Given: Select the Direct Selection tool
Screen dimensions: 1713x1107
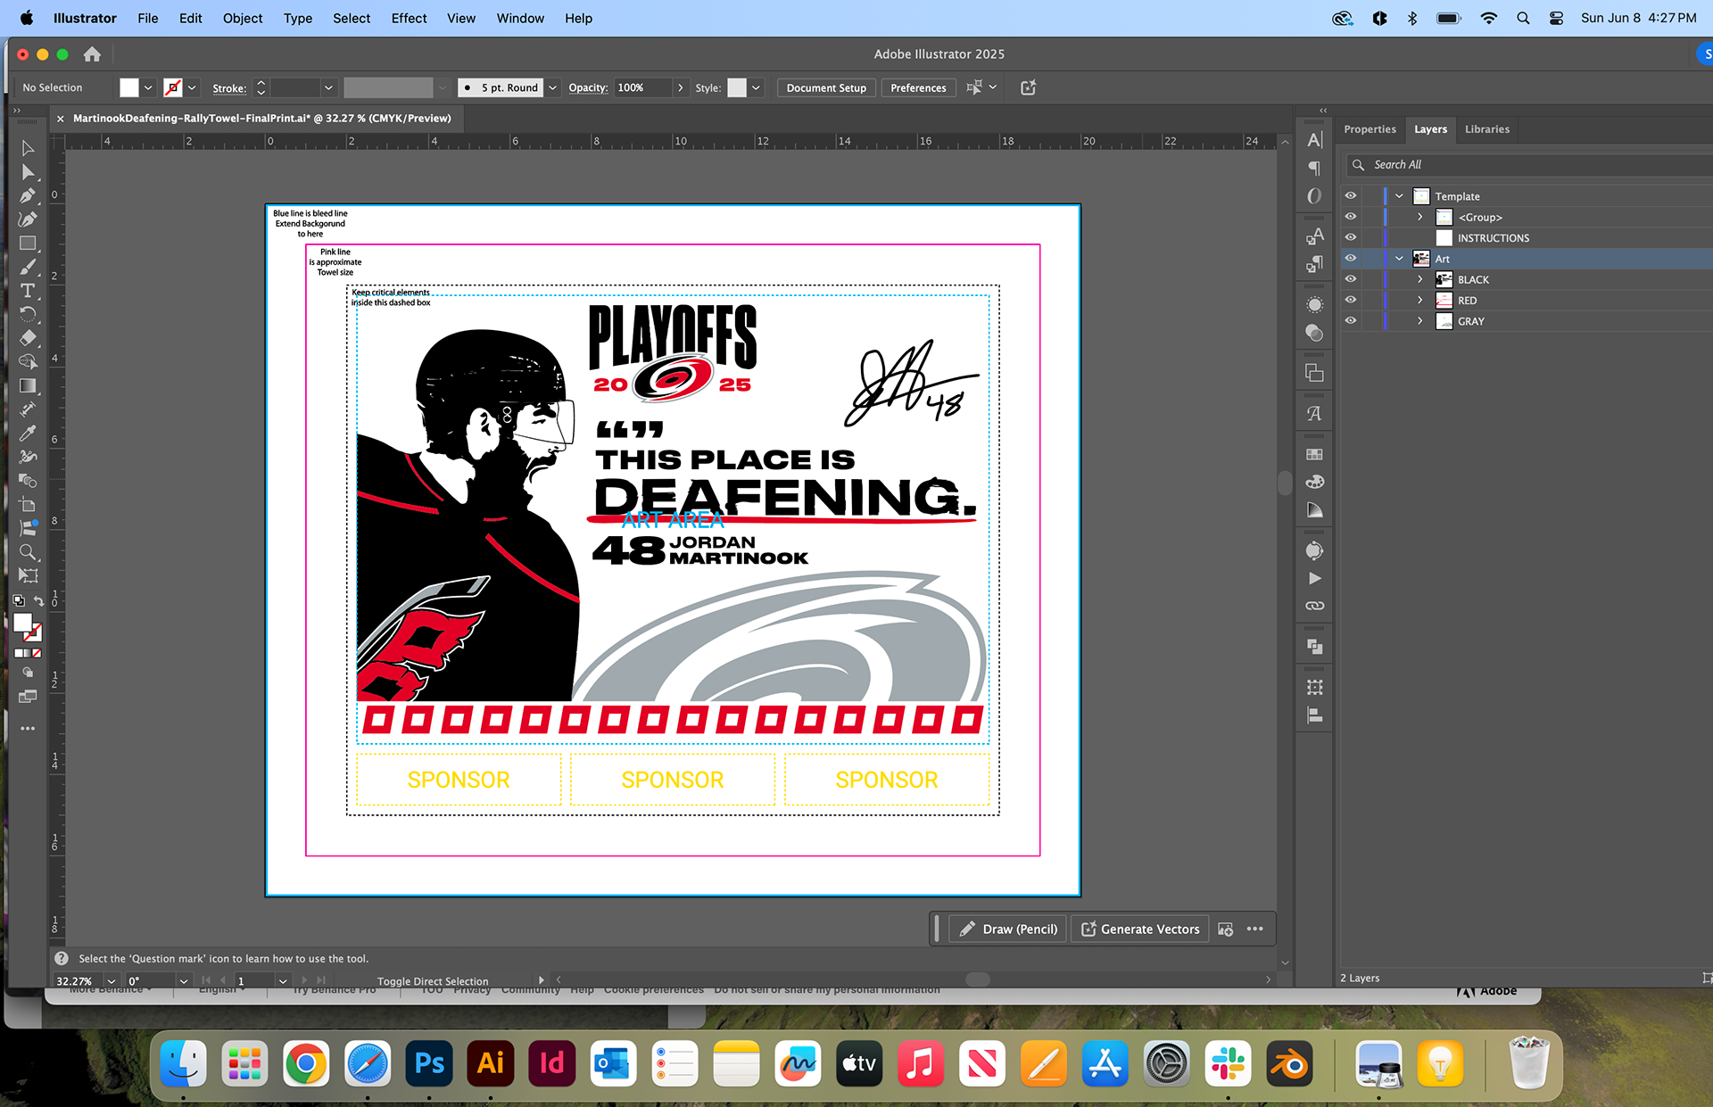Looking at the screenshot, I should (28, 171).
